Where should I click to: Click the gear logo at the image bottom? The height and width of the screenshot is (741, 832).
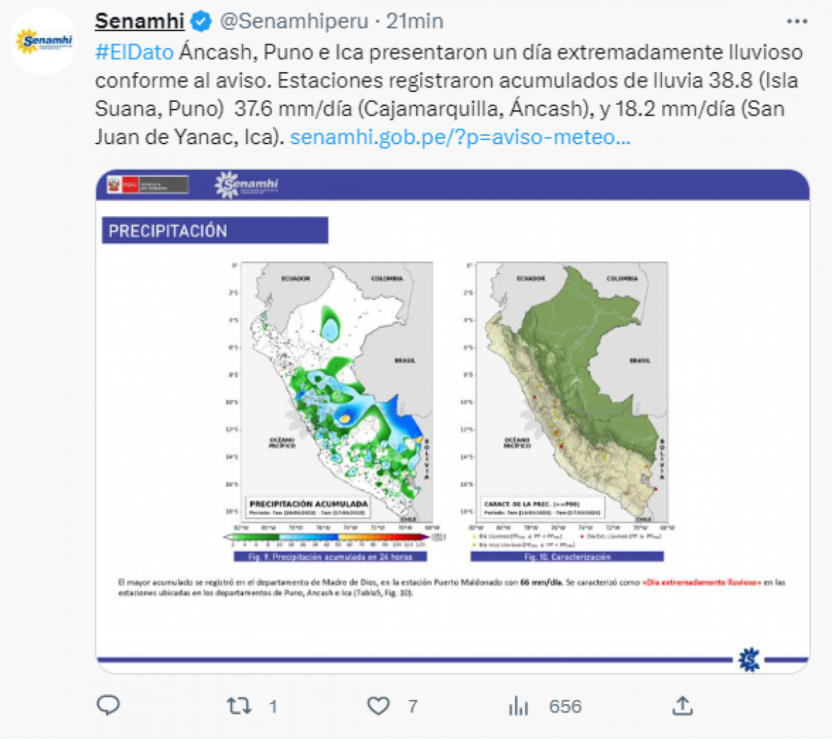[x=748, y=658]
